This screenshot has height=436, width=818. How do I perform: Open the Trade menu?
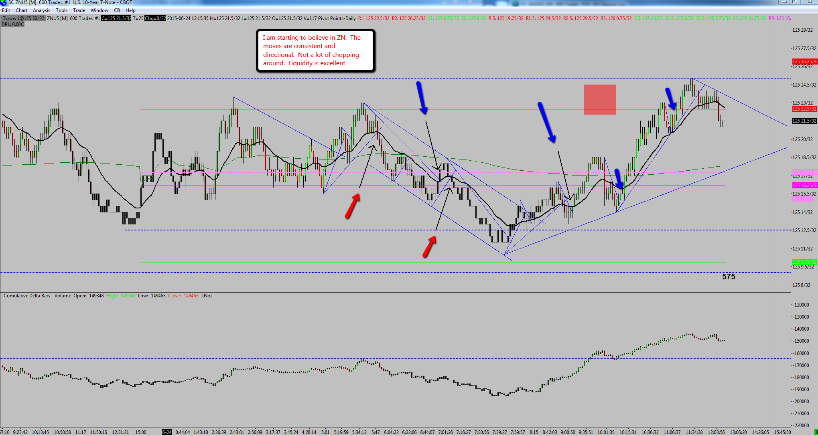tap(79, 10)
